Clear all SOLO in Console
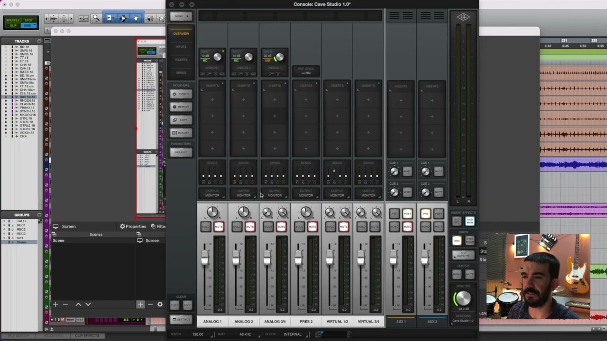 (x=187, y=305)
